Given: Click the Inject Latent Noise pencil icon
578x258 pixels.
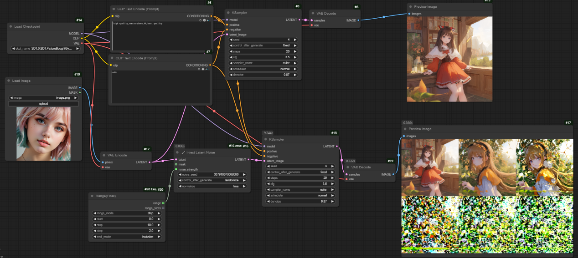Looking at the screenshot, I should [x=183, y=152].
